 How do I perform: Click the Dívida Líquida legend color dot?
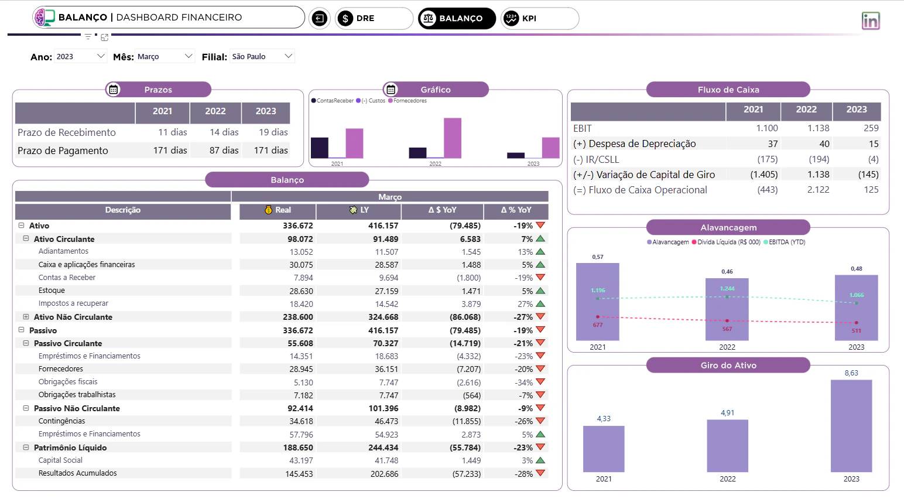(694, 242)
